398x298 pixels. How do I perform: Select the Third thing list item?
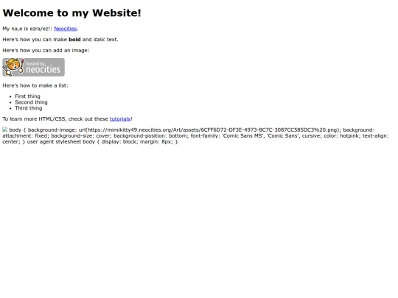coord(29,108)
